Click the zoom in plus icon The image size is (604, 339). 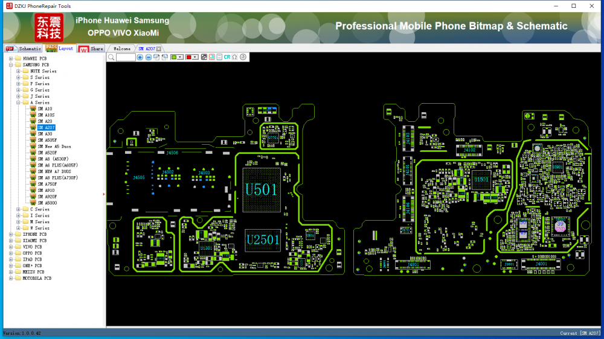point(140,57)
